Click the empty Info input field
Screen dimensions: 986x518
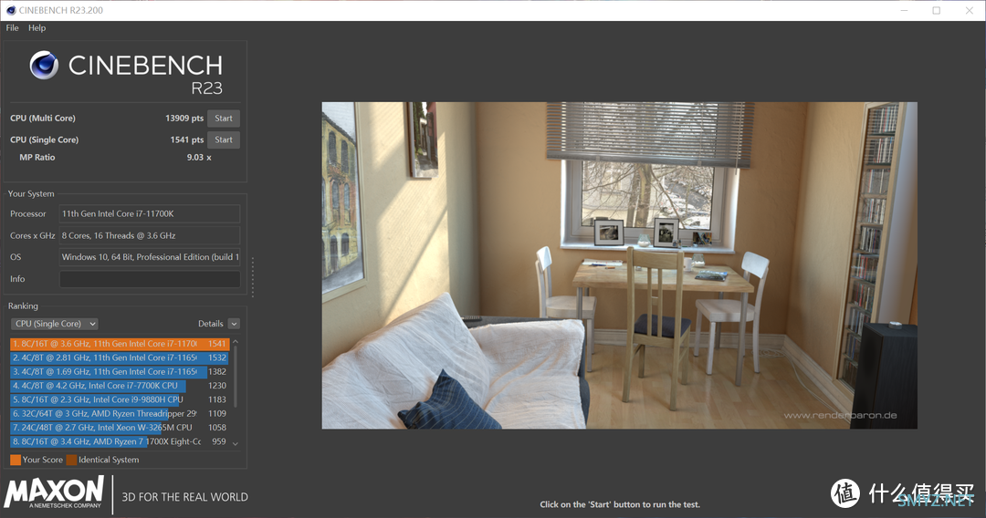150,279
